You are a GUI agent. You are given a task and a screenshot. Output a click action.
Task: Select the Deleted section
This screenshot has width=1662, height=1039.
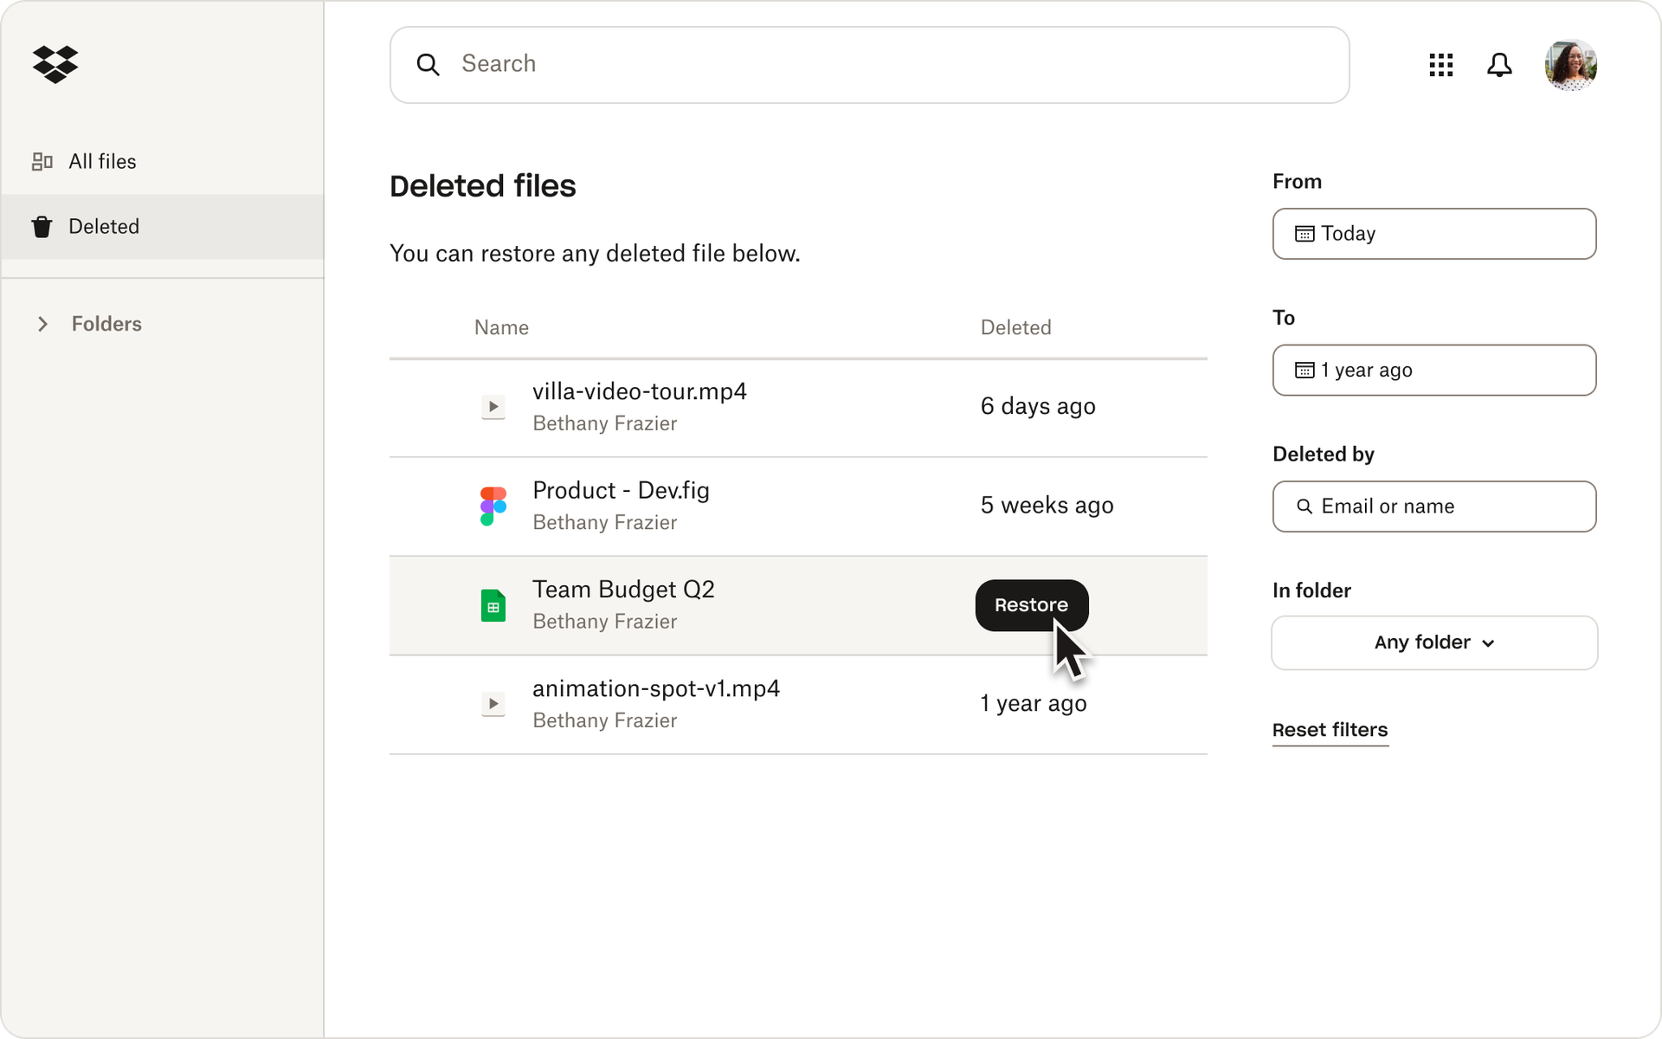click(x=103, y=226)
